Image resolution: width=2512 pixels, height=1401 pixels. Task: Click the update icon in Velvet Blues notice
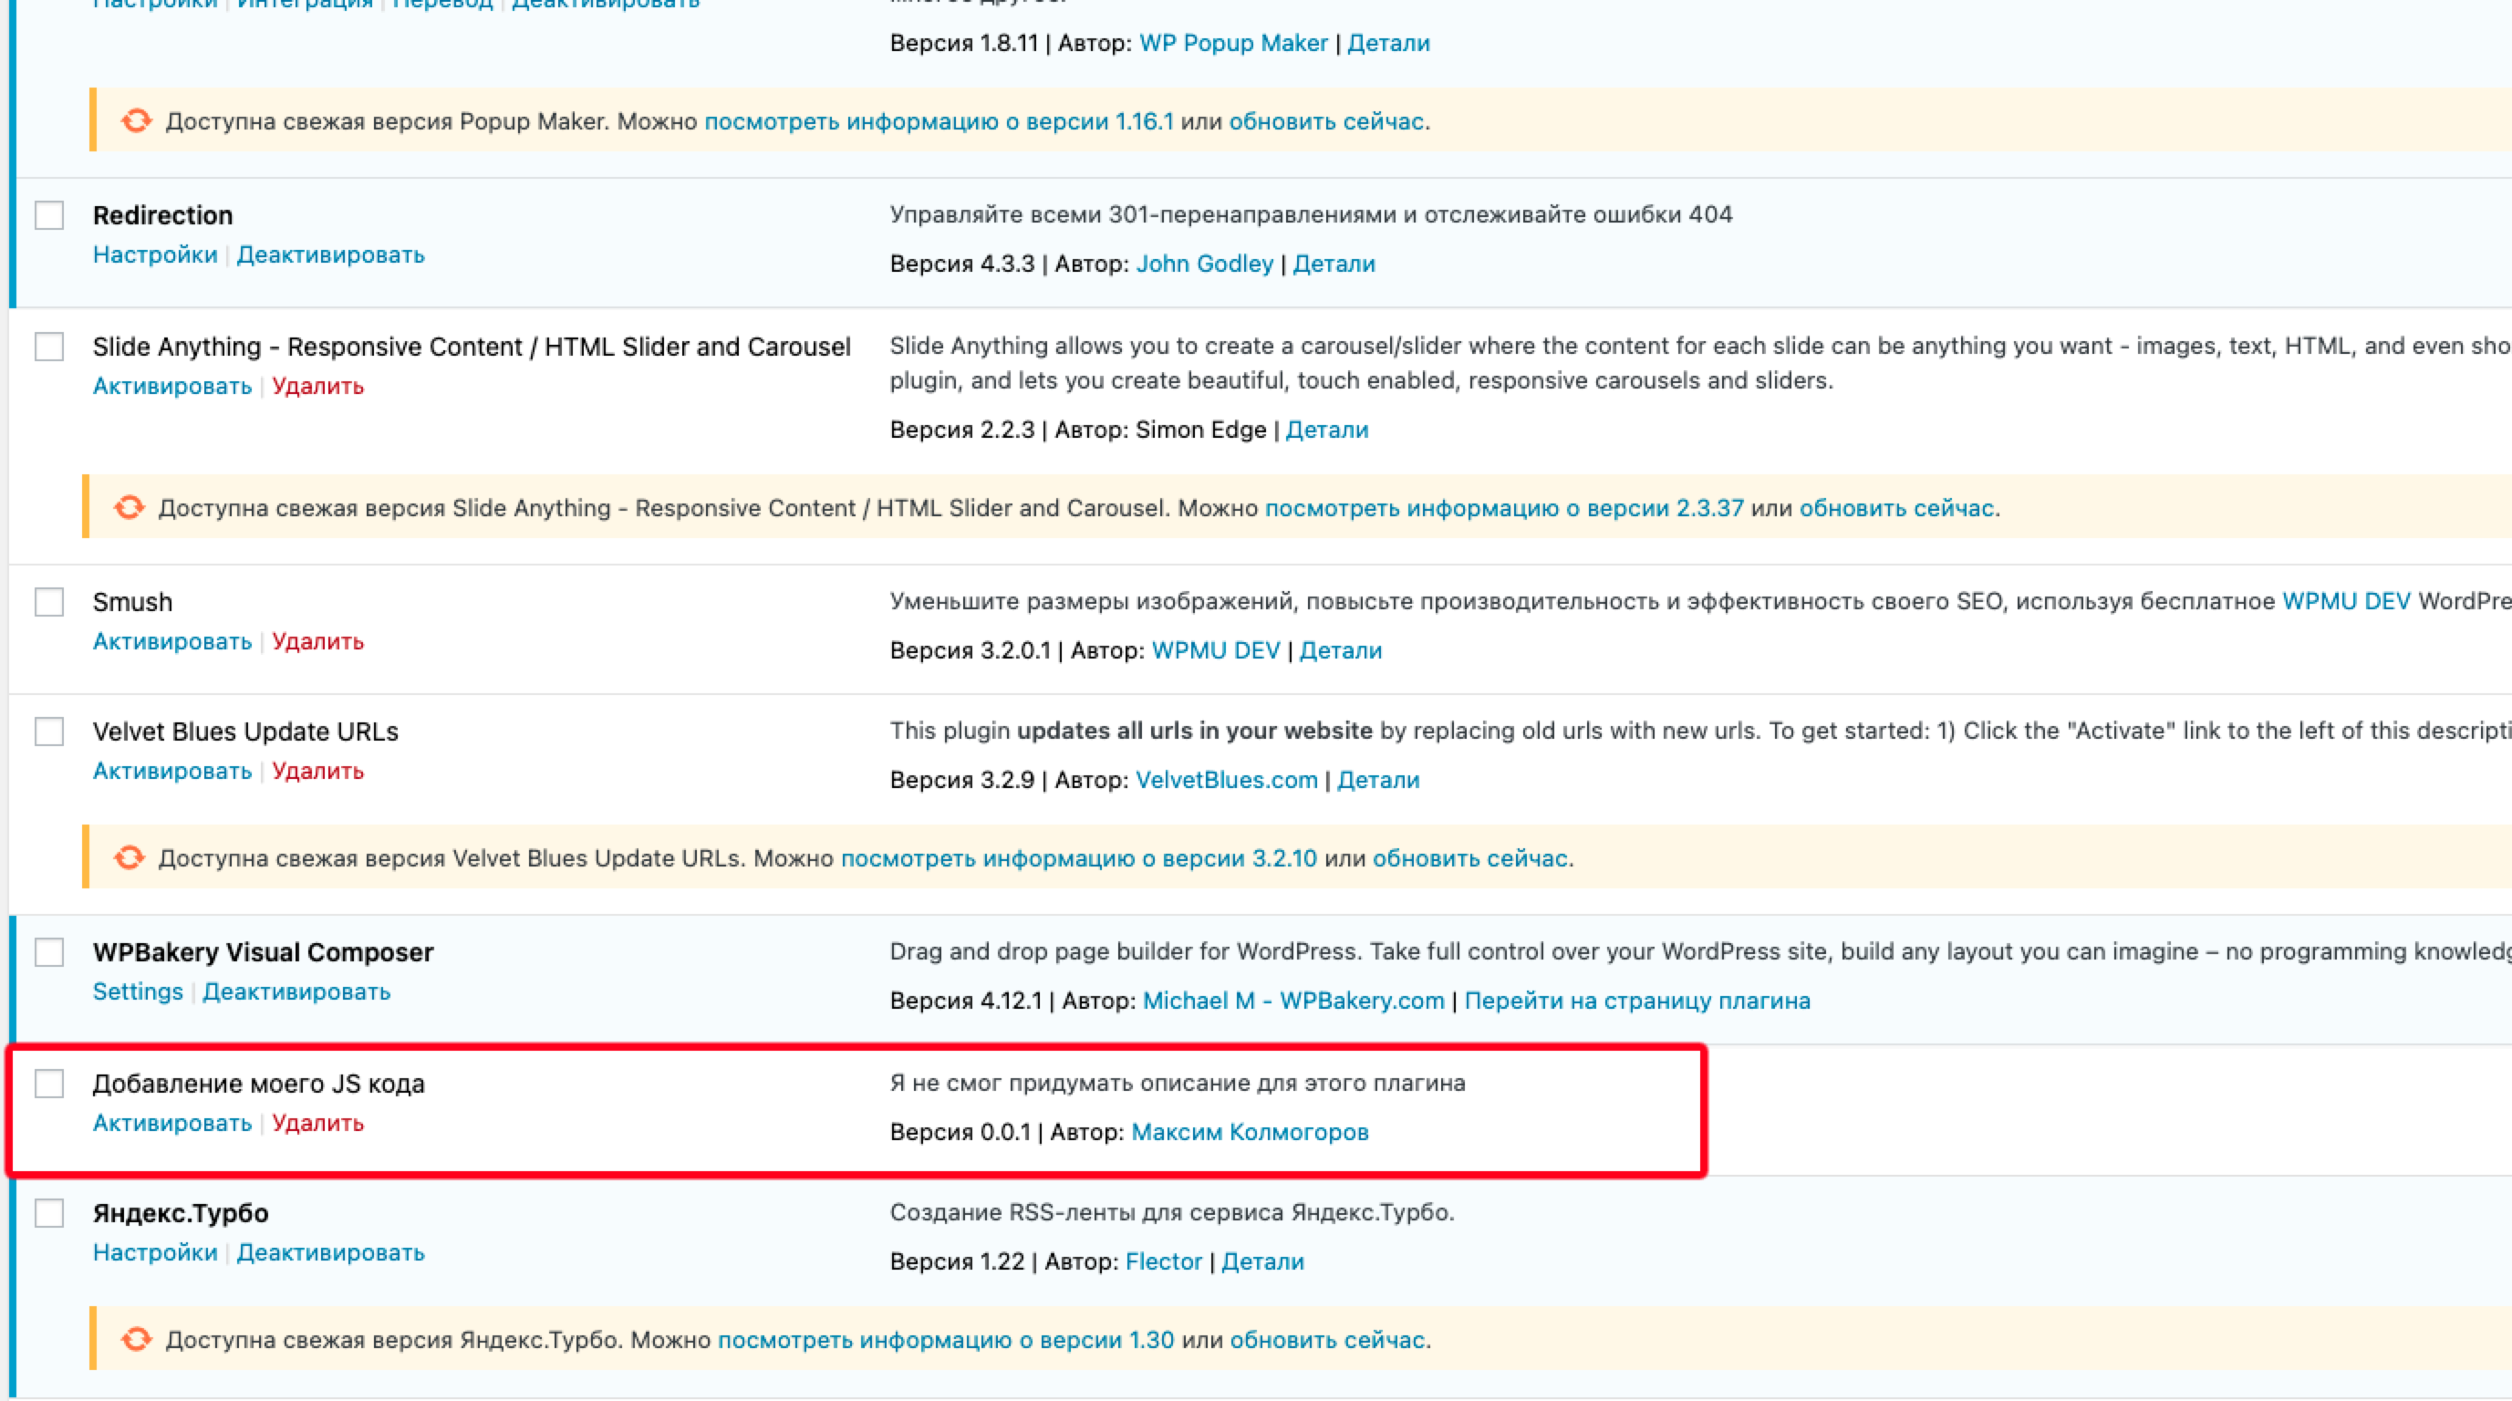tap(129, 858)
